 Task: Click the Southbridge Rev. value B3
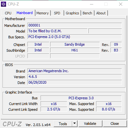tap(116, 50)
